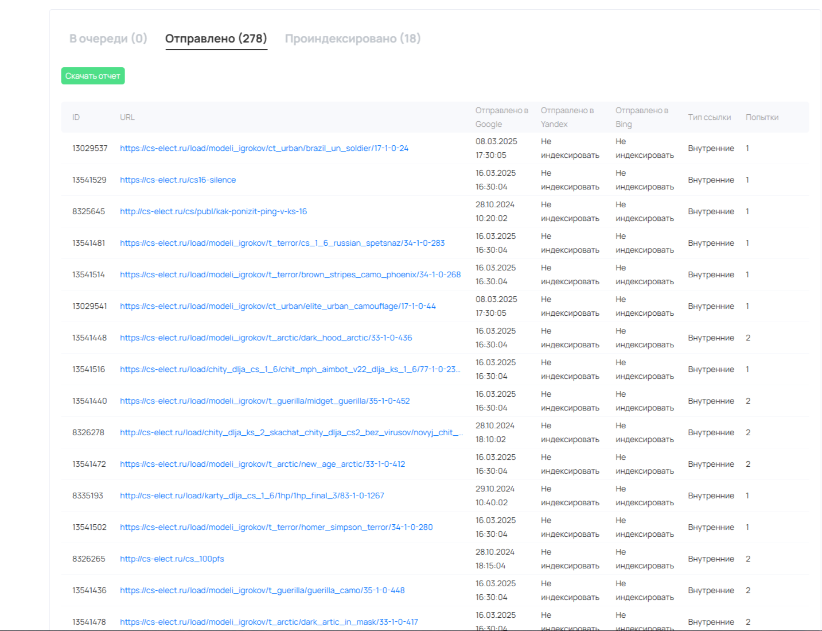Click attempts value in dark_hood_arctic row
This screenshot has height=631, width=822.
pyautogui.click(x=748, y=338)
